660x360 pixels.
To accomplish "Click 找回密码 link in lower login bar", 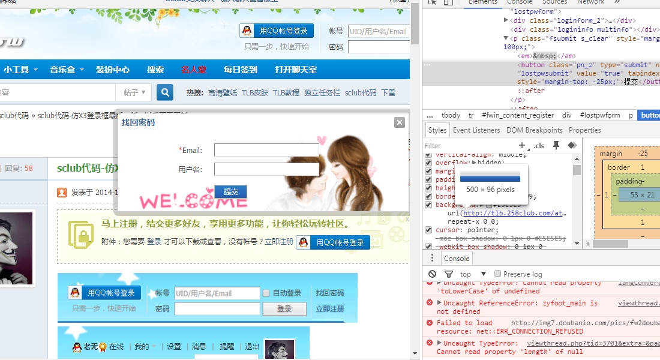I will [329, 293].
